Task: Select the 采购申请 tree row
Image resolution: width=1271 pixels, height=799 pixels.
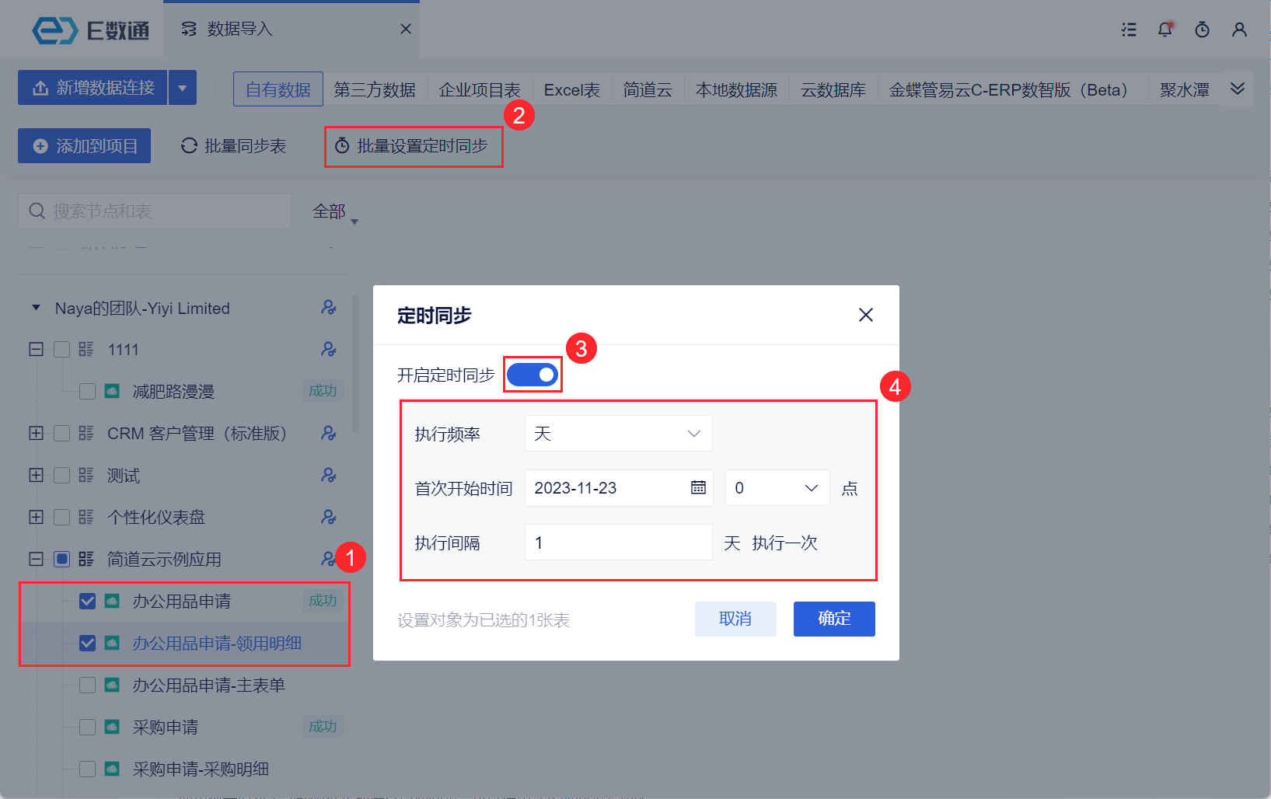Action: coord(183,727)
